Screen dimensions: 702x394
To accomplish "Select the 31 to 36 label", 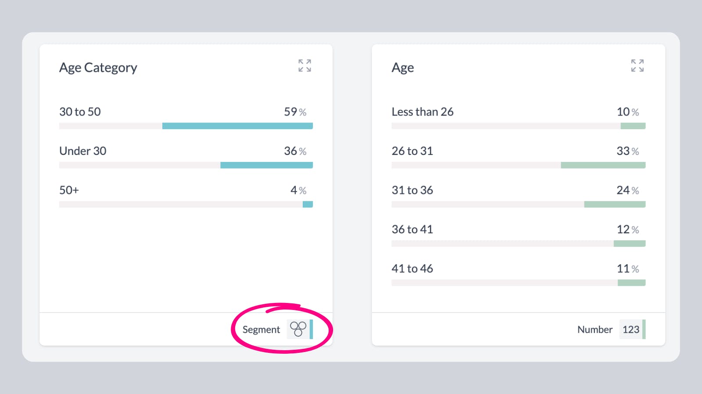I will 412,190.
